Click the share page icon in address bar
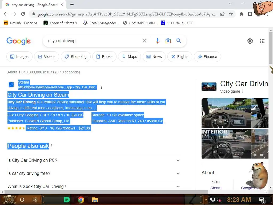 pyautogui.click(x=222, y=14)
